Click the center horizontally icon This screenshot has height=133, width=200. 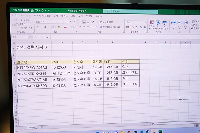pos(84,27)
